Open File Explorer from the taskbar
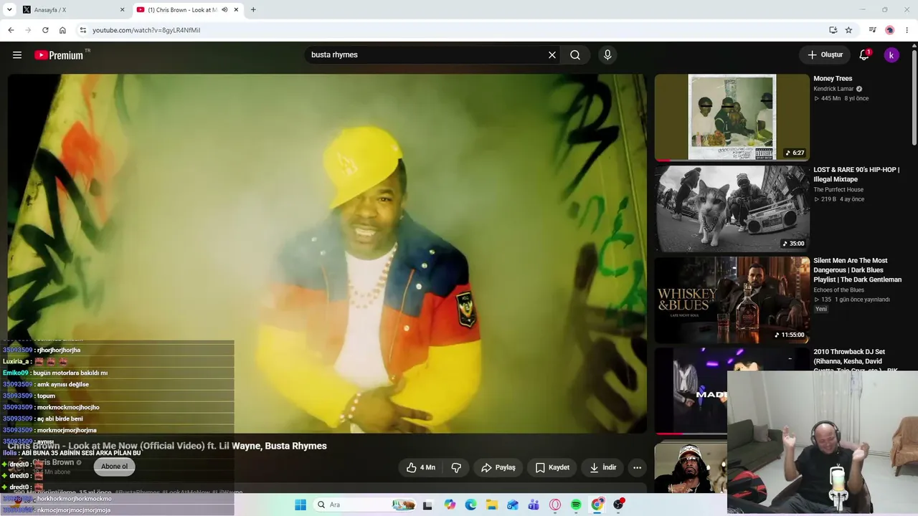 click(491, 505)
